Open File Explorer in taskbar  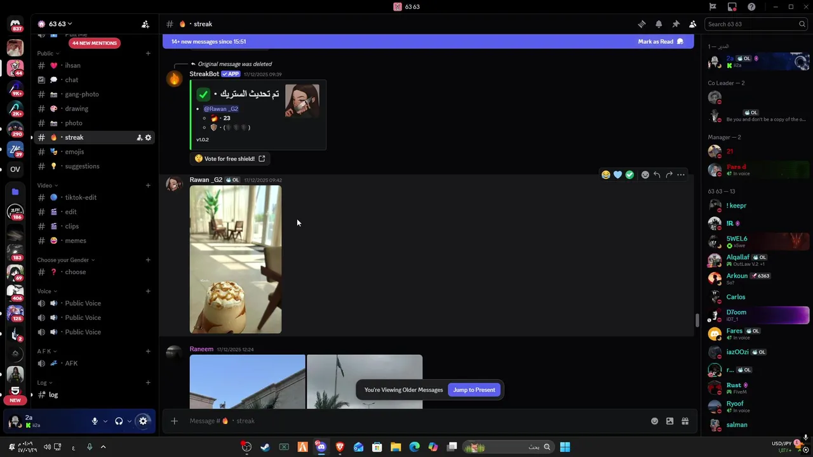(x=396, y=447)
